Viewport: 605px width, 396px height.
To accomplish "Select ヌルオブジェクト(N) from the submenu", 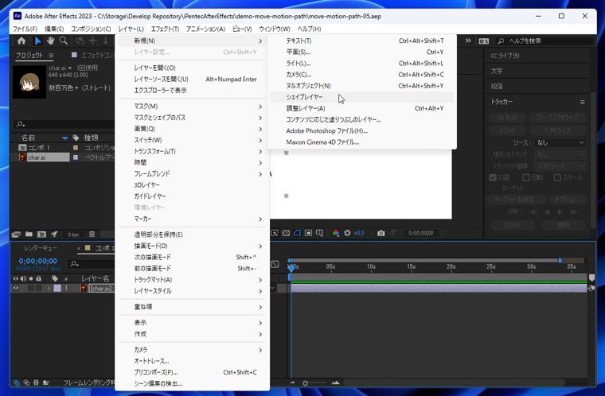I will click(308, 86).
